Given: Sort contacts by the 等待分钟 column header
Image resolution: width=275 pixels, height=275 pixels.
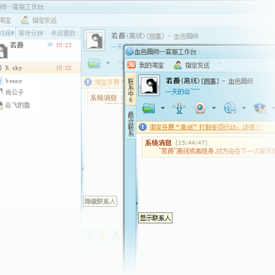Looking at the screenshot, I should click(x=32, y=33).
